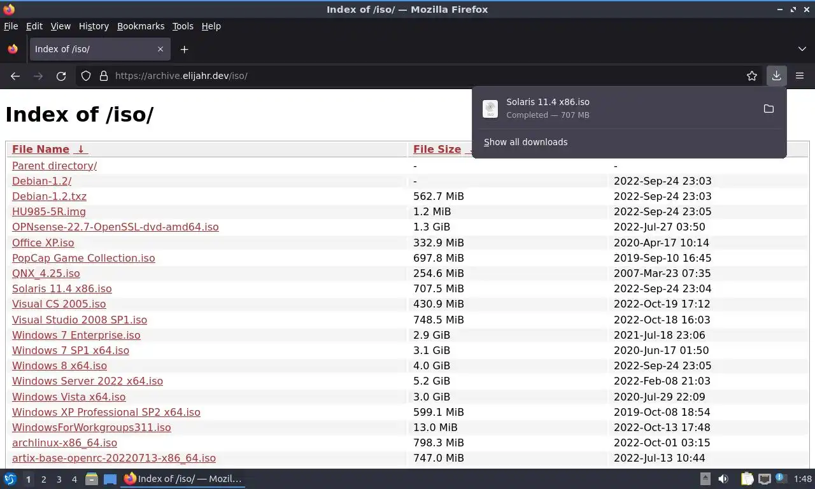The width and height of the screenshot is (815, 489).
Task: Click the Solaris 11.4 x86.iso file icon in downloads
Action: 490,109
